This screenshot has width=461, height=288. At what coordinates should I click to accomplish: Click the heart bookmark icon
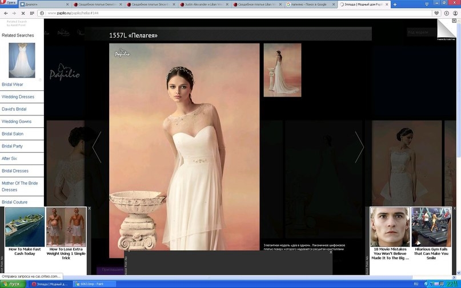pyautogui.click(x=437, y=13)
